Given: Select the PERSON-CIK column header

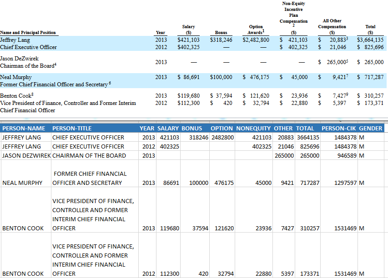Looking at the screenshot, I should 339,128.
